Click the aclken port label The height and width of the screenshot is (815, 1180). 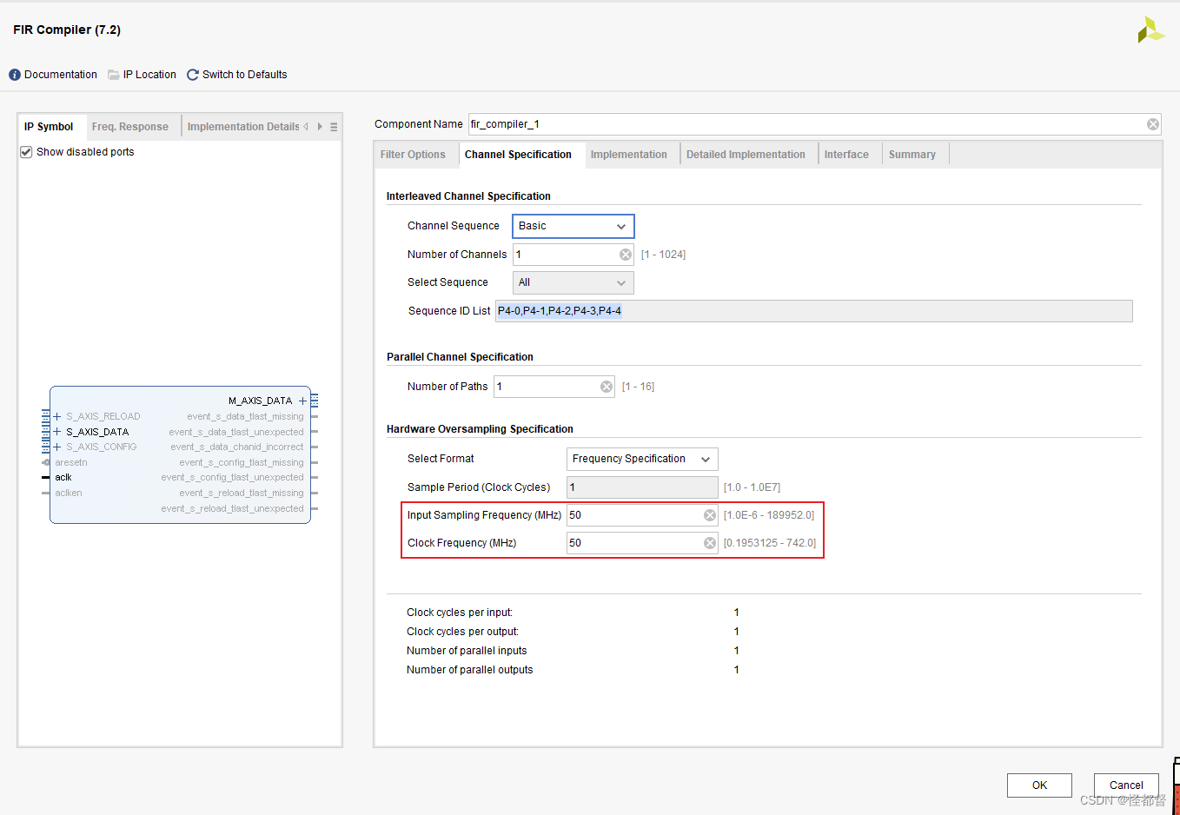[x=69, y=493]
